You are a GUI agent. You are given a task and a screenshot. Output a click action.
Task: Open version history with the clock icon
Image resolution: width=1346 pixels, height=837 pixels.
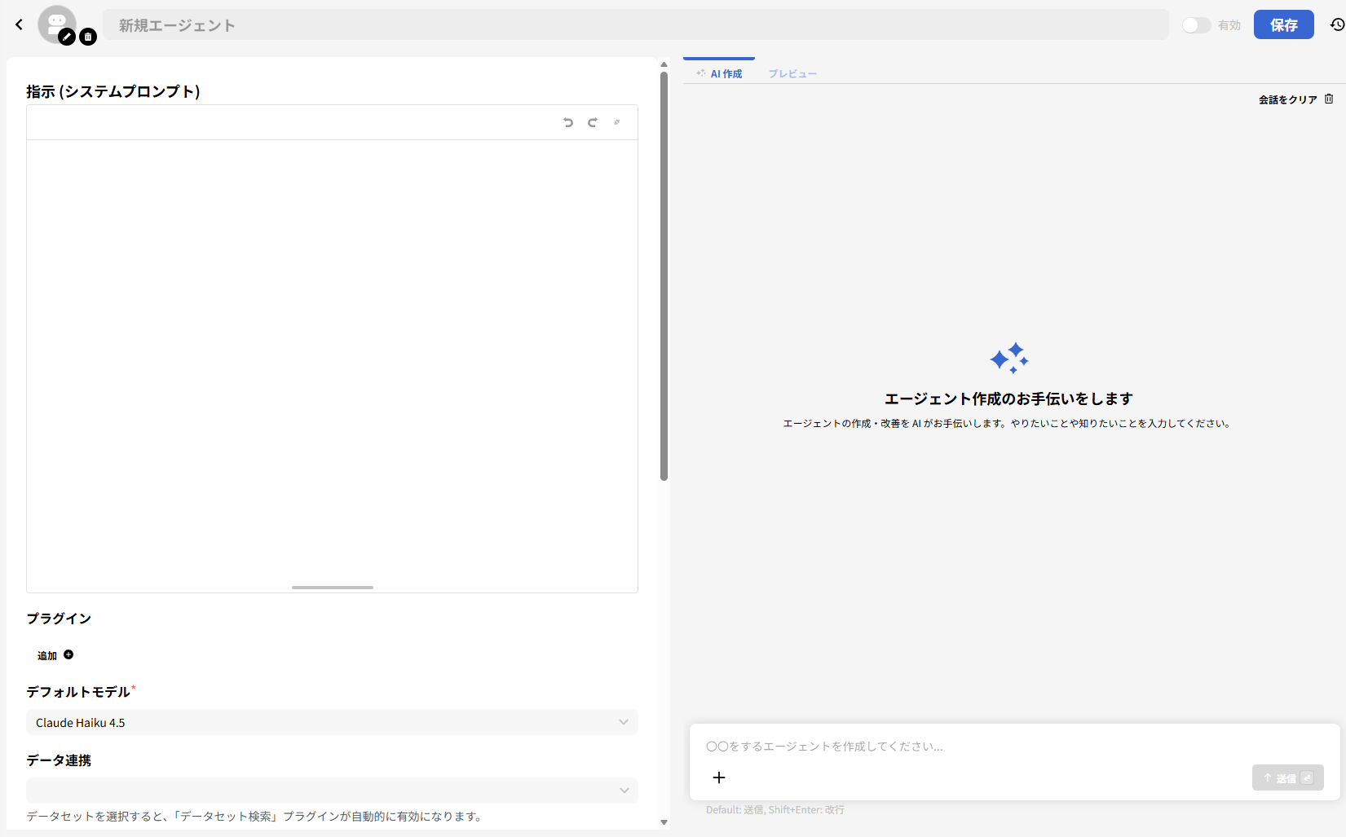[x=1335, y=24]
